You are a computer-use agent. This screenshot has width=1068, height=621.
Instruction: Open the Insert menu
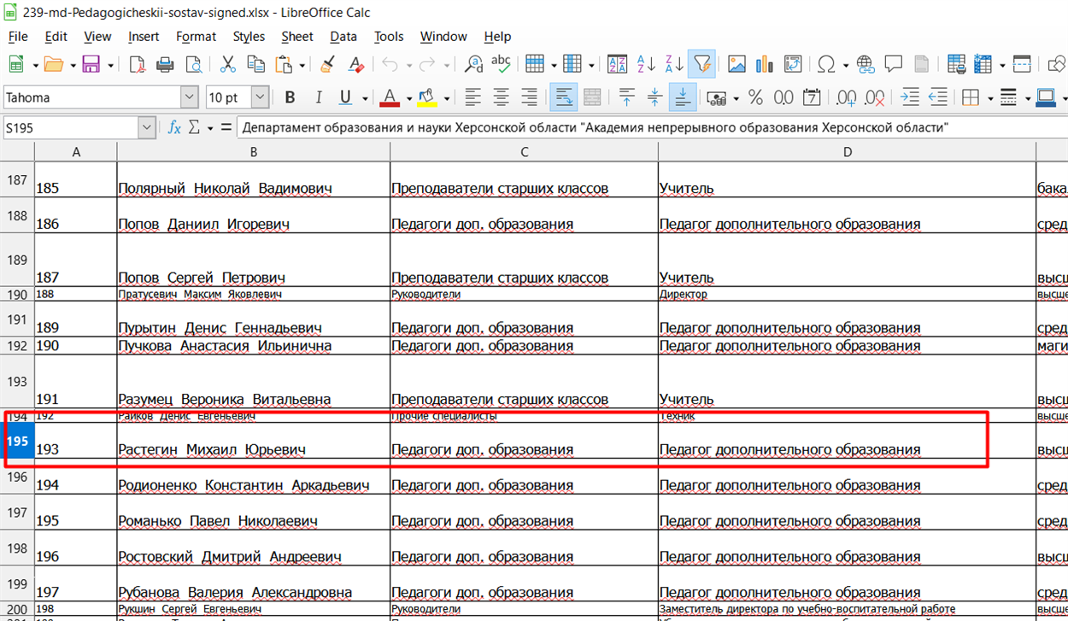coord(144,37)
